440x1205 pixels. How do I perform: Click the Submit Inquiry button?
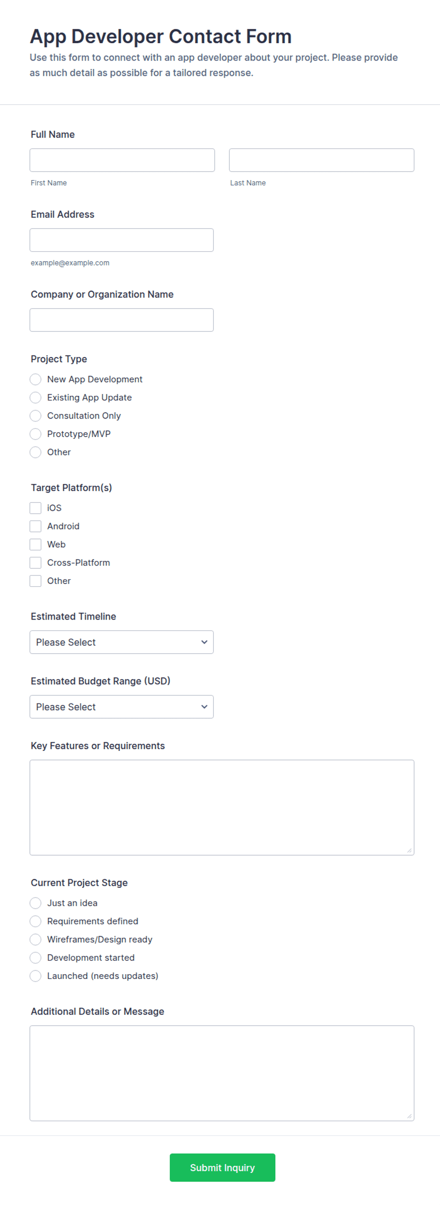click(x=222, y=1168)
